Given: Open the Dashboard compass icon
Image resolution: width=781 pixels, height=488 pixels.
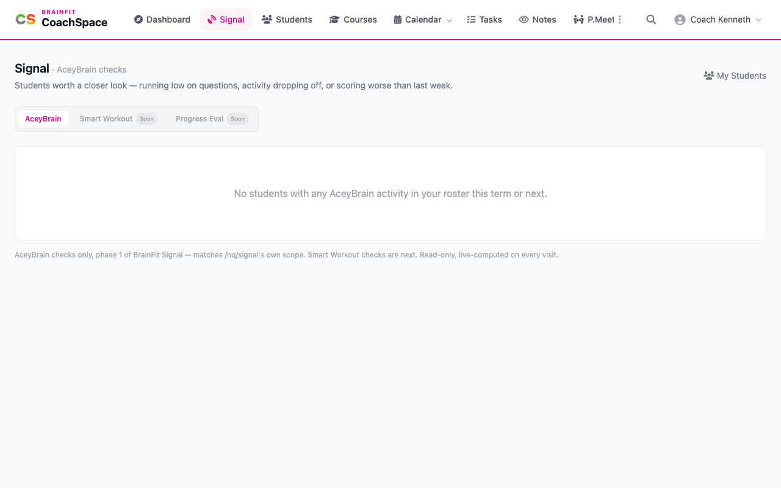Looking at the screenshot, I should tap(139, 20).
